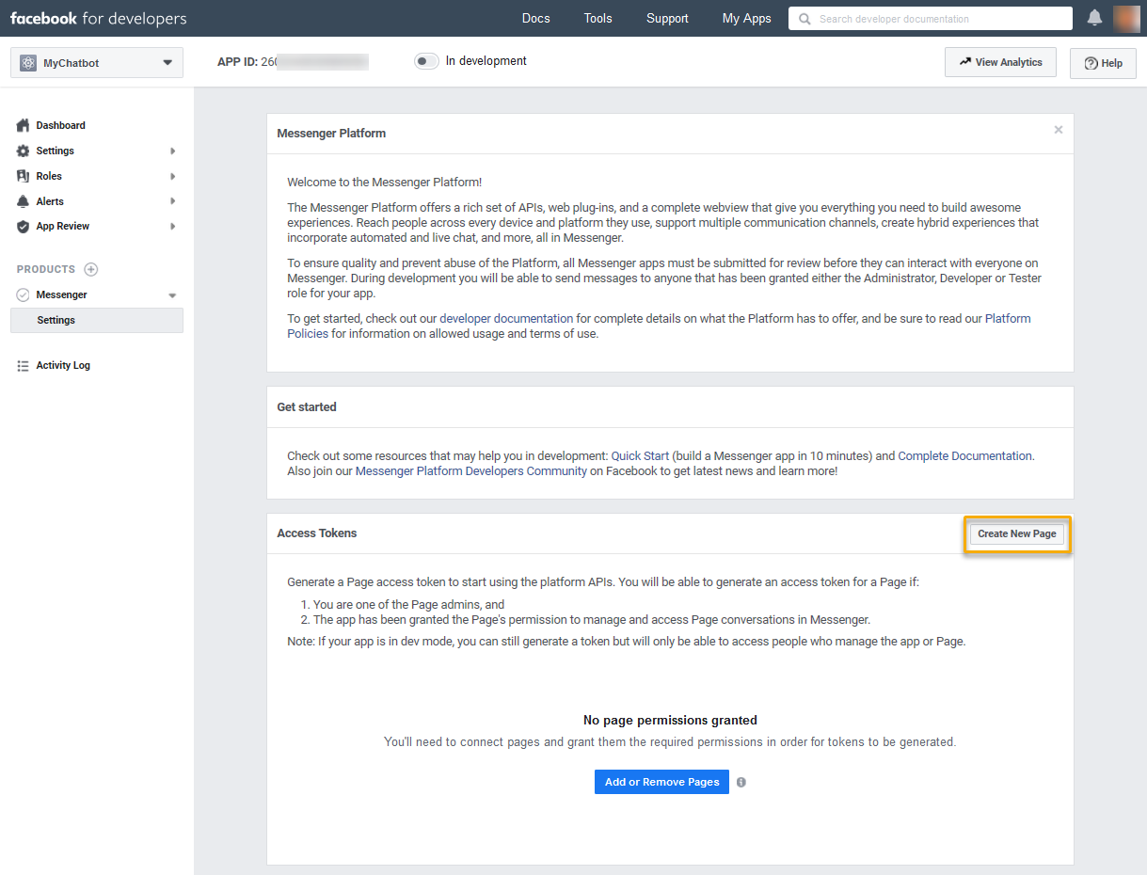Click the App Review label in sidebar

tap(63, 226)
